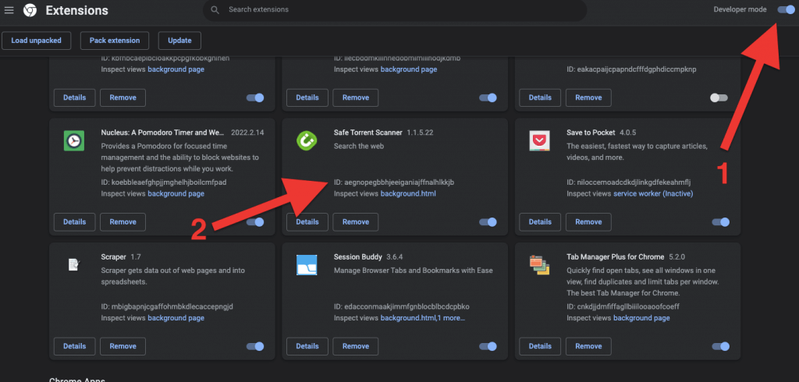Click the Safe Torrent Scanner green icon
The width and height of the screenshot is (799, 382).
point(307,140)
